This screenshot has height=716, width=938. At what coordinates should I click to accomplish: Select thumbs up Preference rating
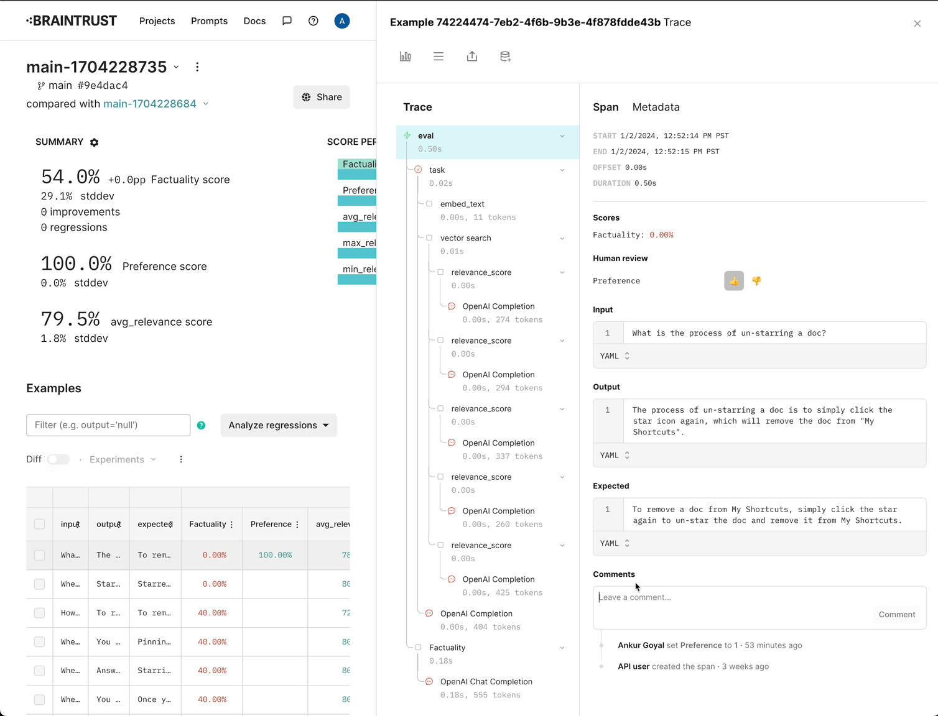(x=734, y=281)
